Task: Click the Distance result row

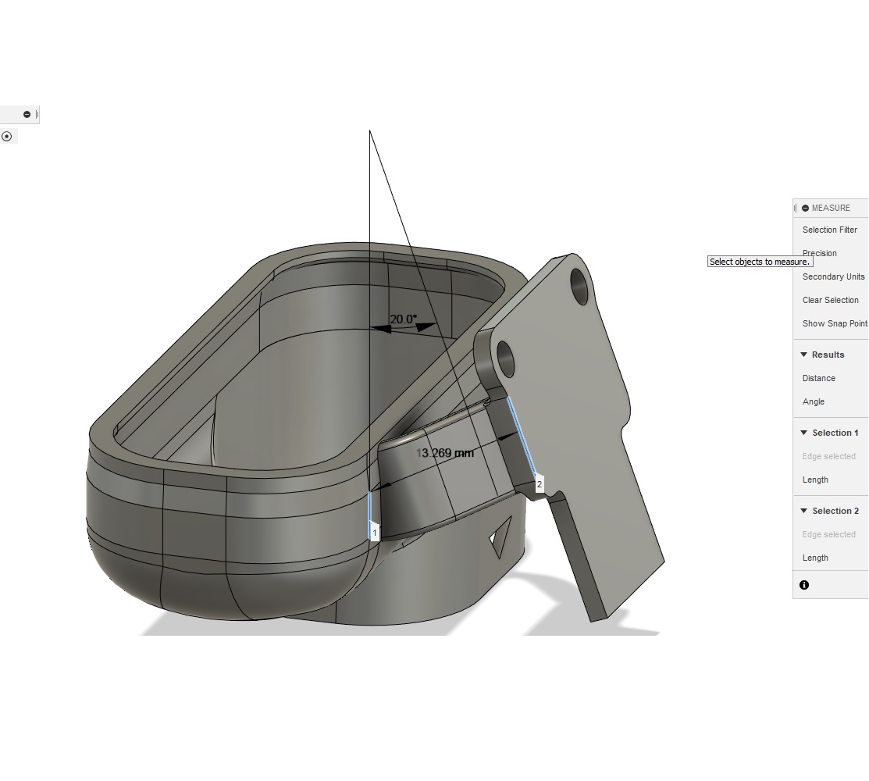Action: 818,378
